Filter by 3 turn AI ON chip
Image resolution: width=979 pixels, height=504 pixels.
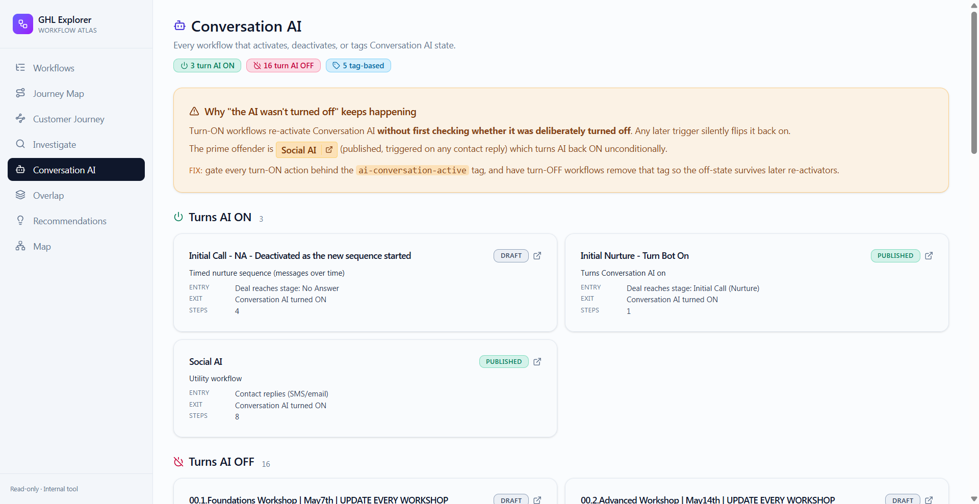click(207, 66)
